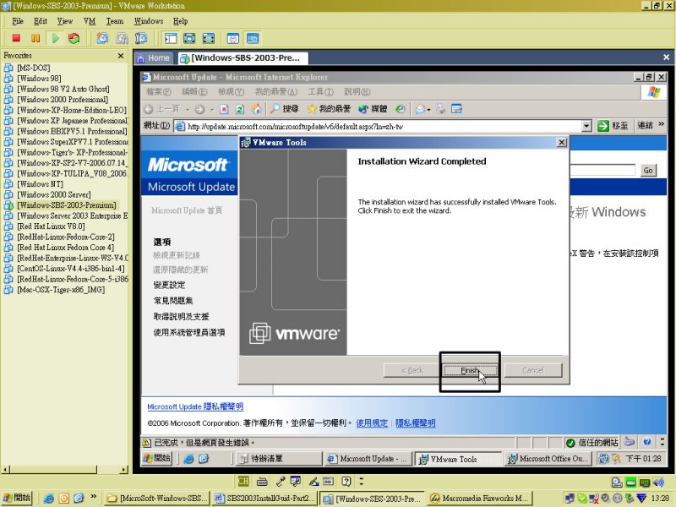Click the red Power Off button in VMware toolbar
This screenshot has height=507, width=676.
point(16,38)
